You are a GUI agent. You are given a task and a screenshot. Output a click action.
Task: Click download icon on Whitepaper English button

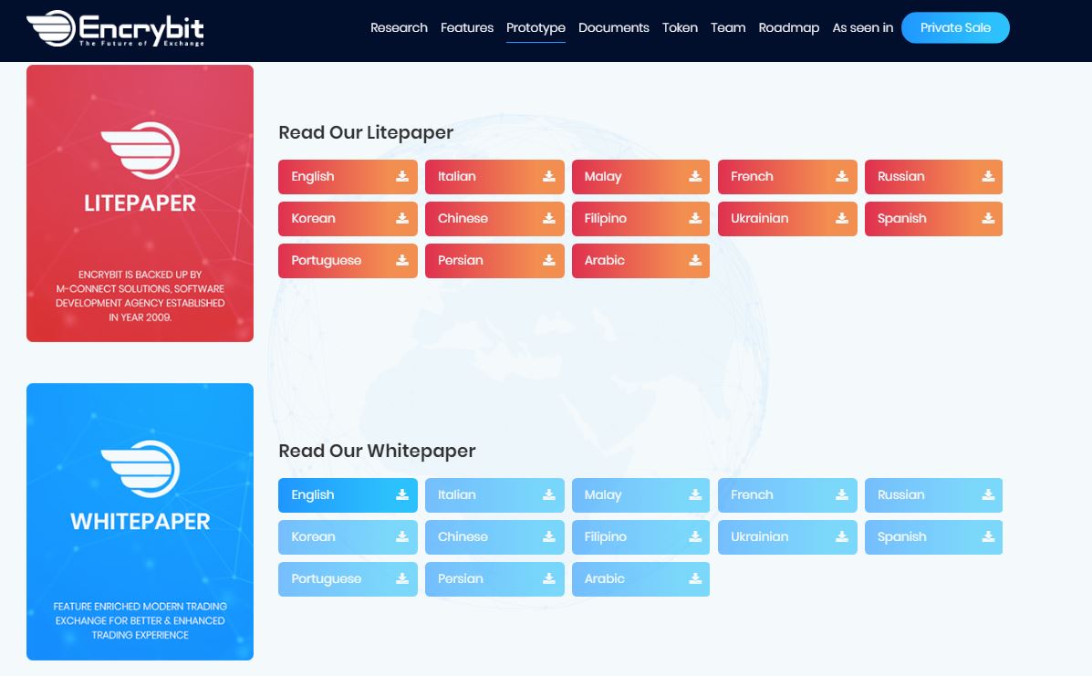point(401,494)
